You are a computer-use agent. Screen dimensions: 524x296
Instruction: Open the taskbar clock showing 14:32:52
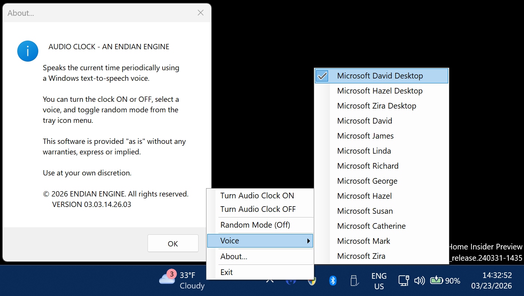coord(492,281)
